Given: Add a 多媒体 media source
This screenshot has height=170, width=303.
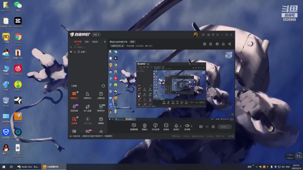Looking at the screenshot, I should (x=166, y=127).
